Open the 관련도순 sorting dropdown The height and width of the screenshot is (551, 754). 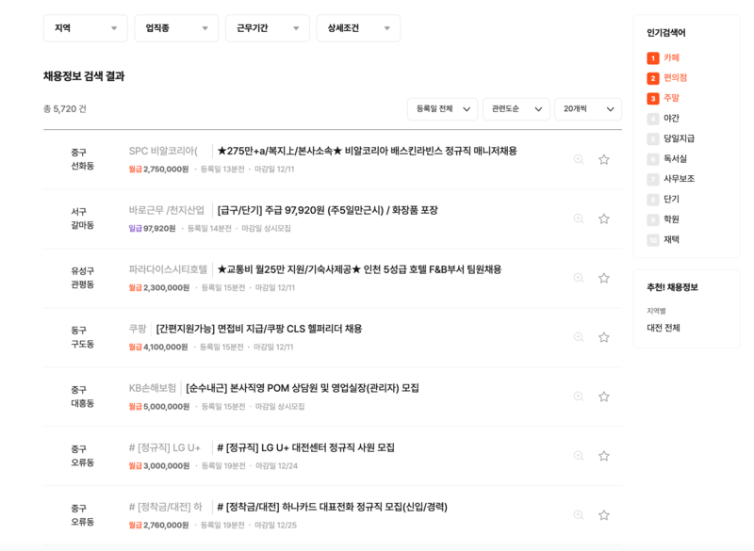point(514,108)
